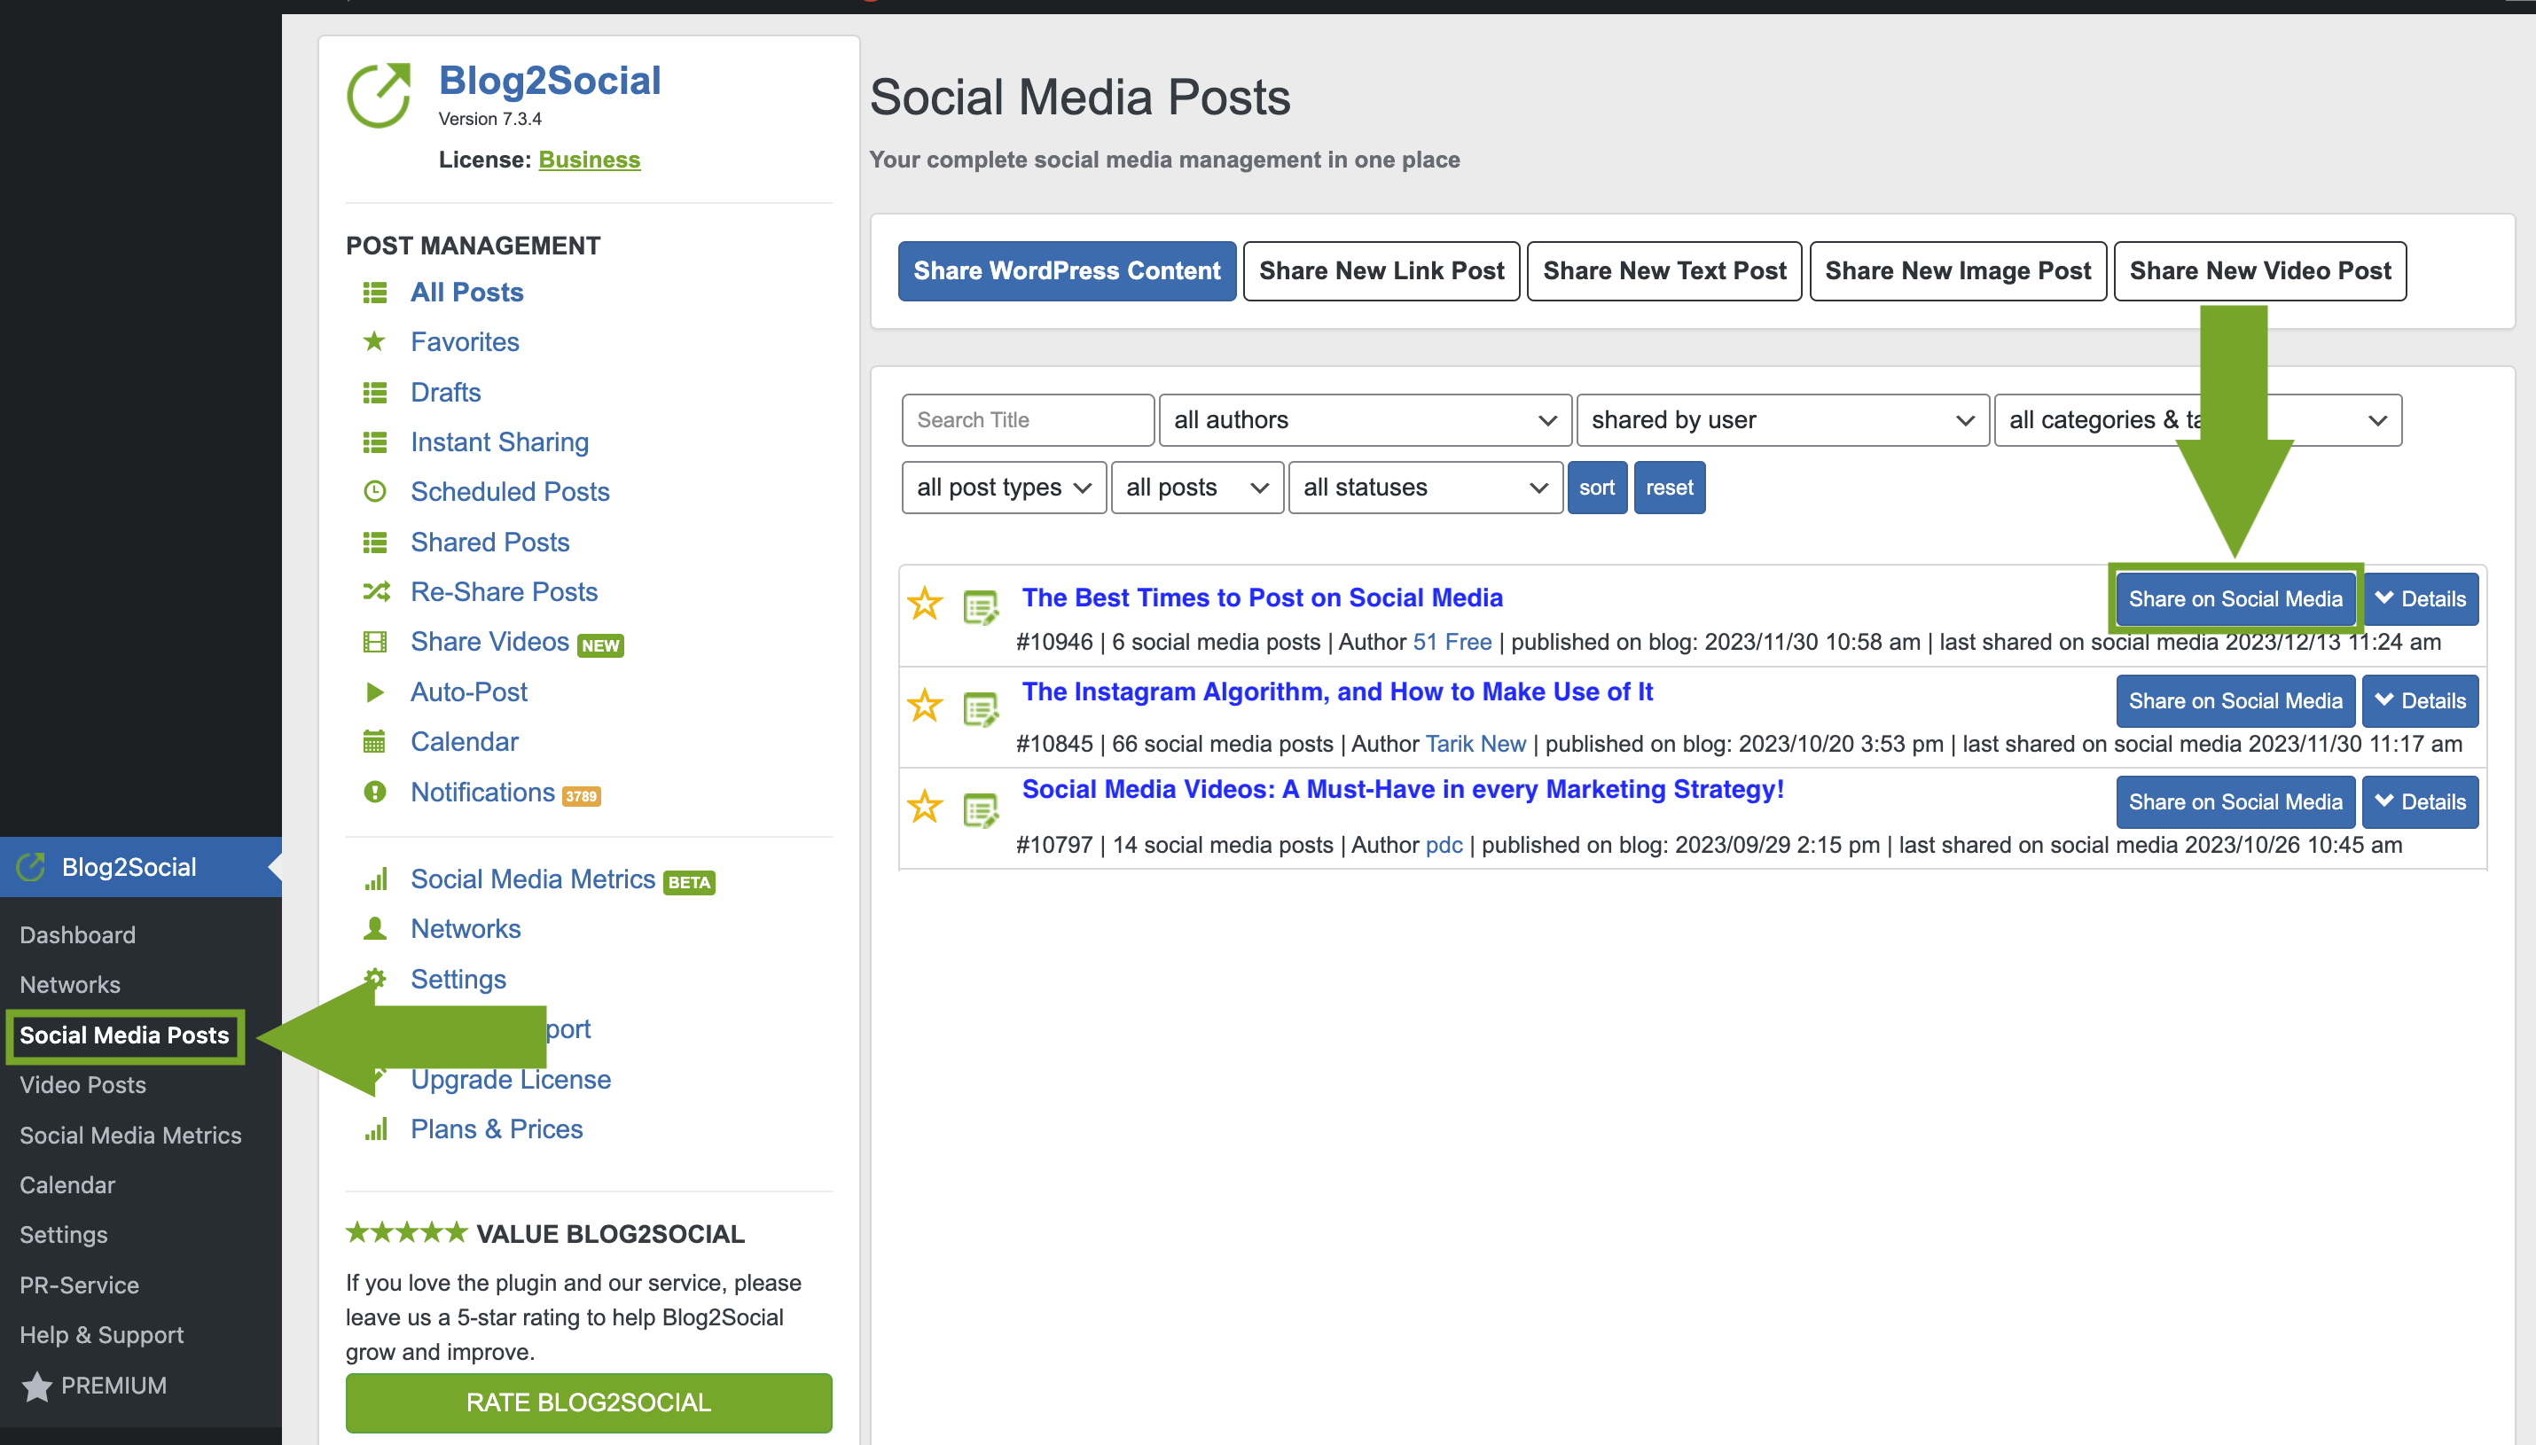The width and height of the screenshot is (2536, 1445).
Task: Share Social Media Videos post on social media
Action: click(x=2235, y=802)
